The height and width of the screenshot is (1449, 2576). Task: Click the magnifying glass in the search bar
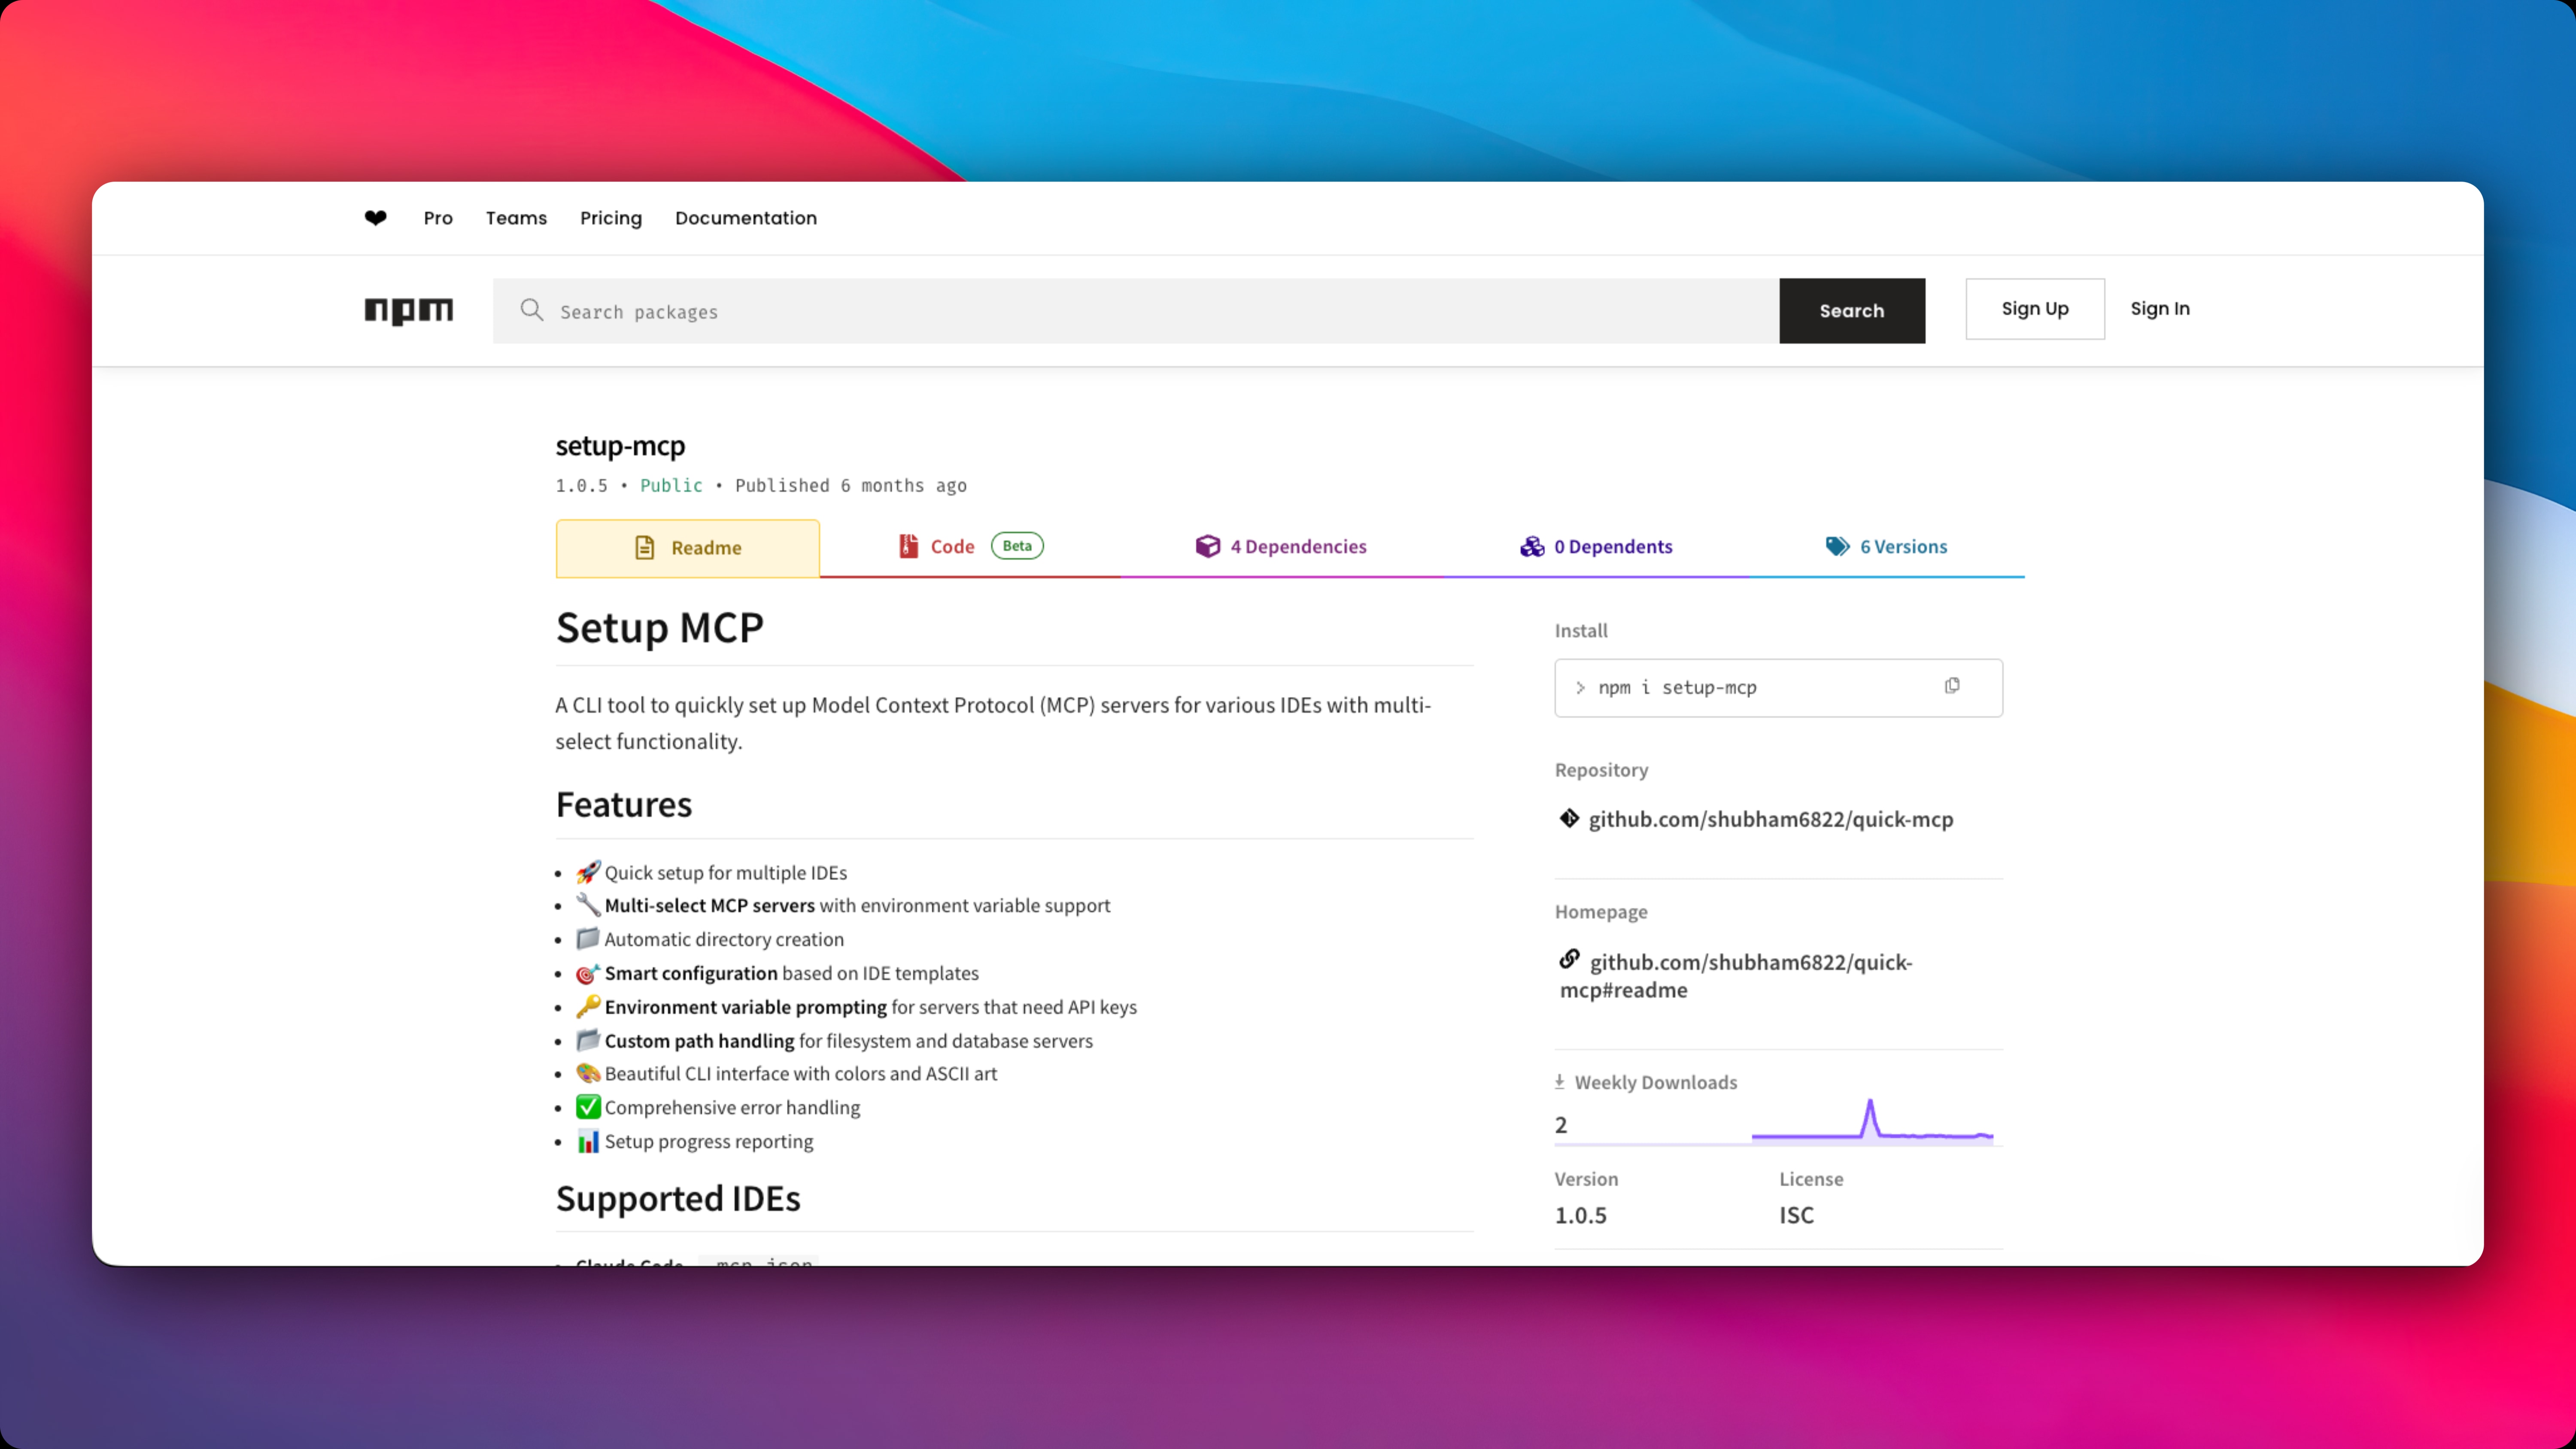click(x=531, y=311)
